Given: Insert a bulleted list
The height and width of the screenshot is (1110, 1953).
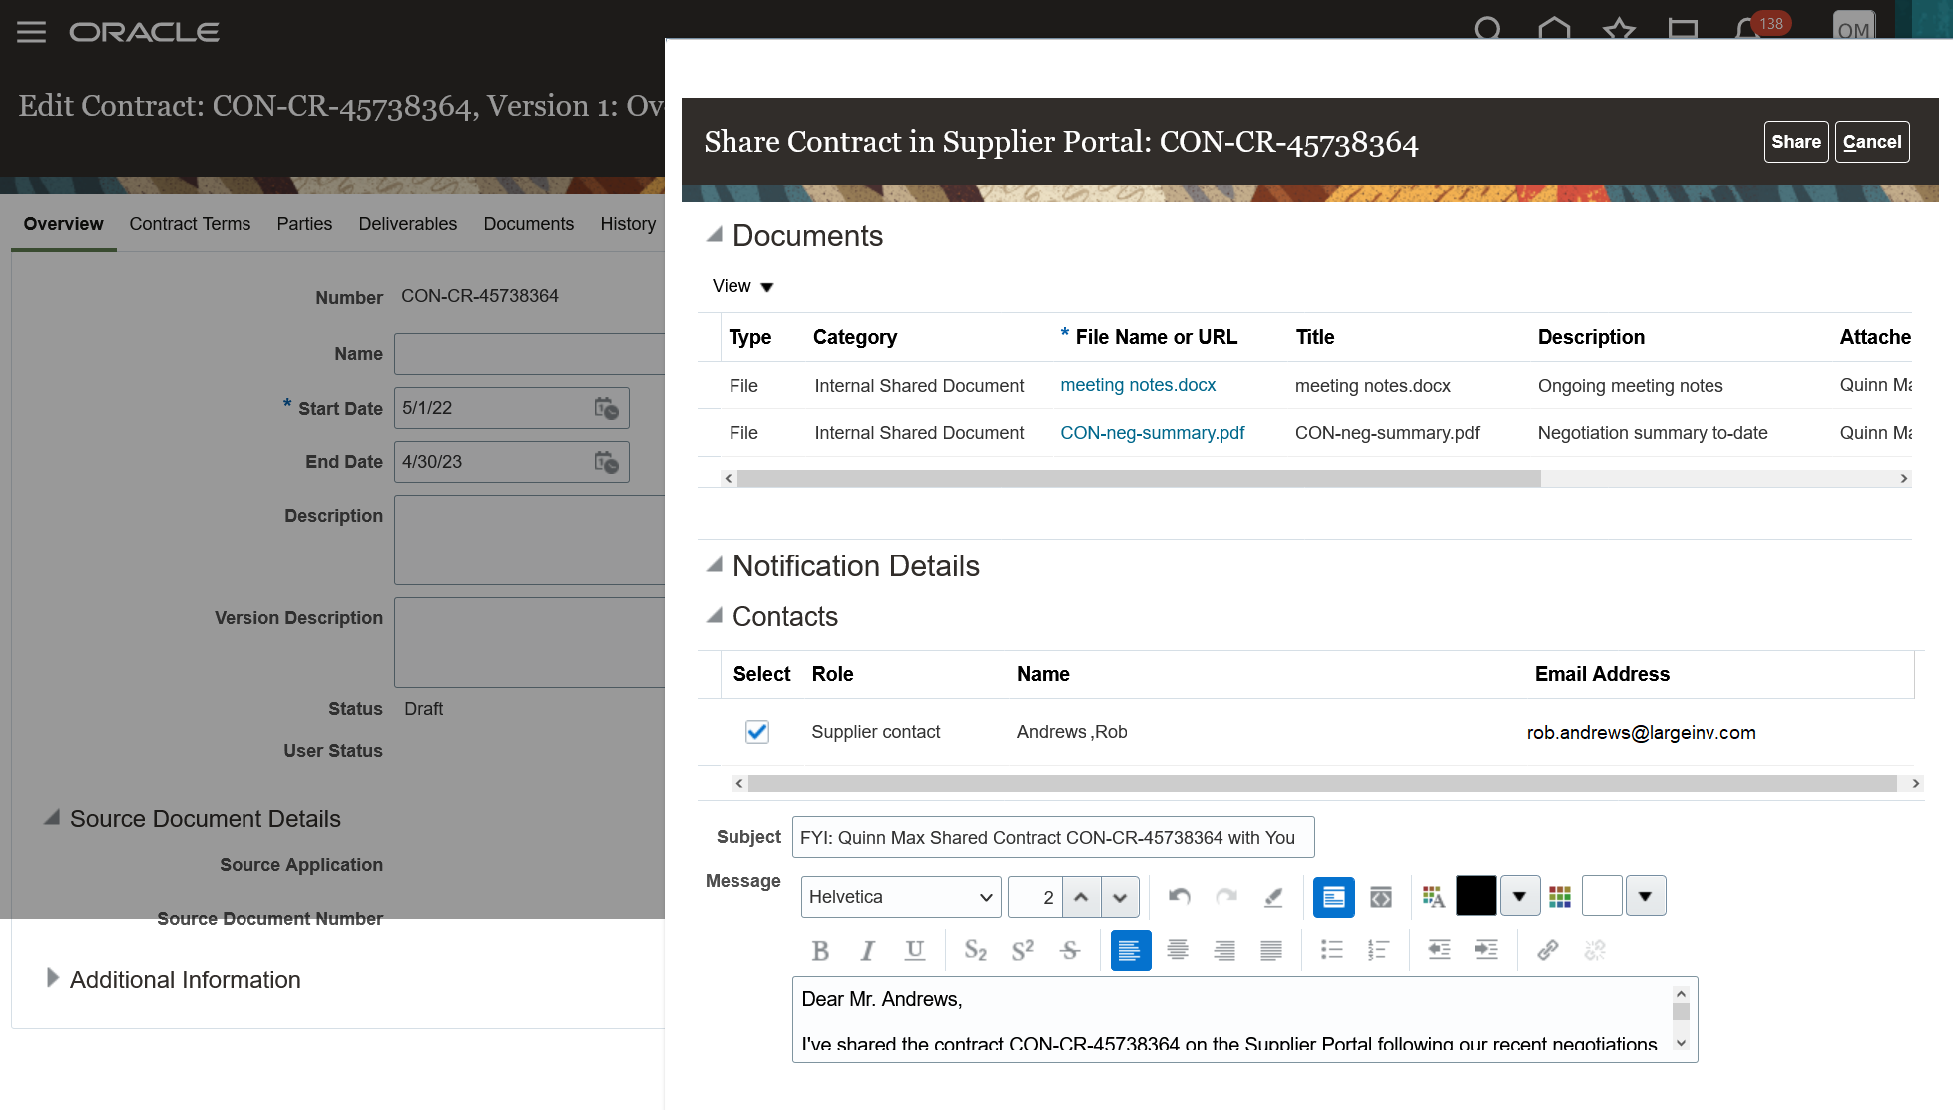Looking at the screenshot, I should (x=1331, y=950).
